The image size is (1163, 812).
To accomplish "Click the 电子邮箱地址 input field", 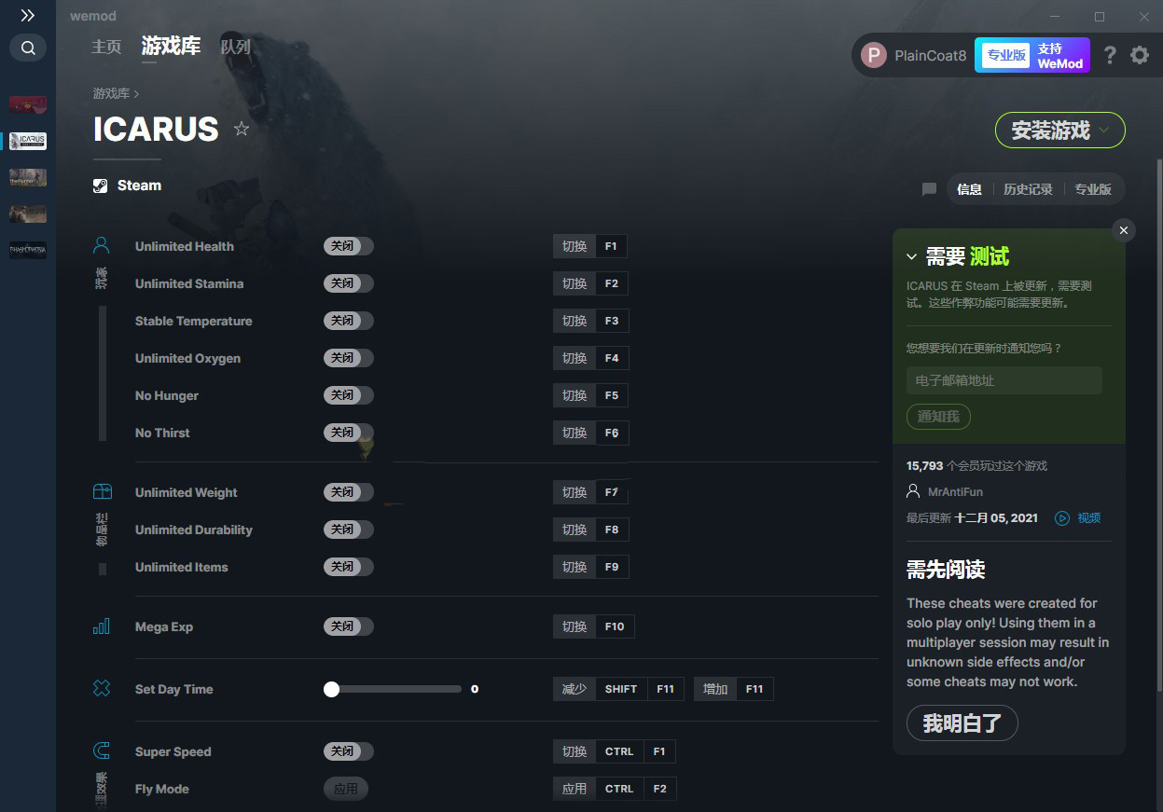I will click(x=1004, y=380).
